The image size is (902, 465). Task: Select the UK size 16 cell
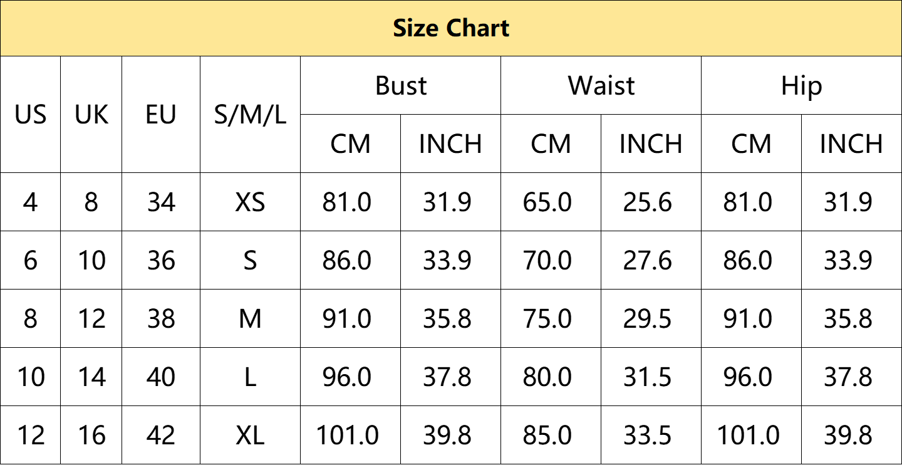91,435
